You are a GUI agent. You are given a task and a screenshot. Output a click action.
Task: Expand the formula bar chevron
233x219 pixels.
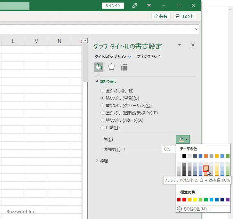(x=196, y=29)
